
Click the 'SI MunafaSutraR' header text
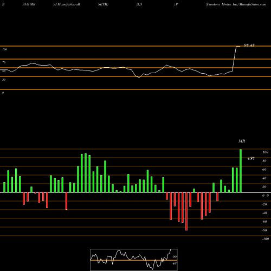click(x=67, y=4)
